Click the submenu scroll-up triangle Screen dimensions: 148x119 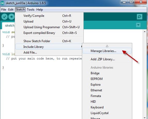click(x=107, y=46)
